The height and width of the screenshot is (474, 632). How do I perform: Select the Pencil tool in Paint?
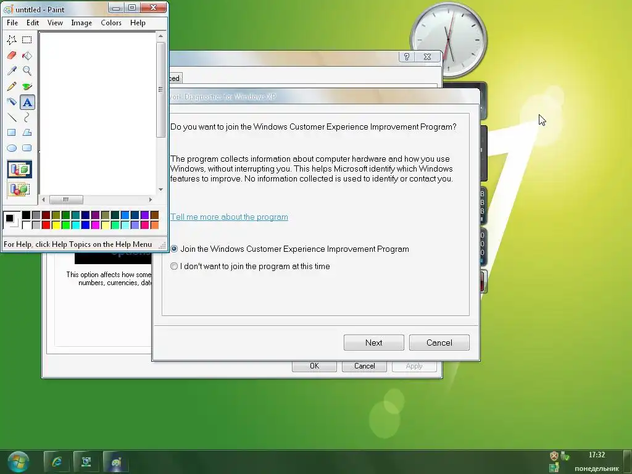[12, 86]
